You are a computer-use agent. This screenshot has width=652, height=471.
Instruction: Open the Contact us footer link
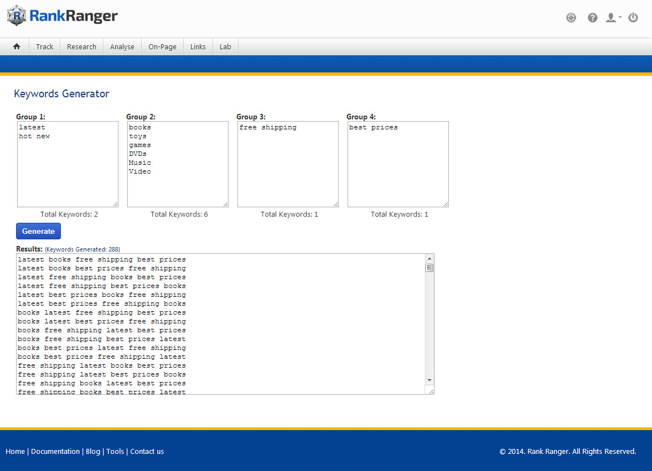pos(147,452)
